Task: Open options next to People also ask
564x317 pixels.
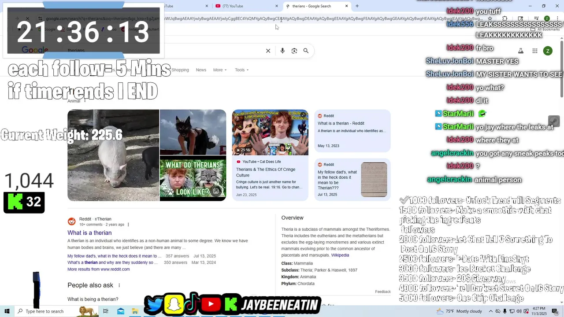Action: click(x=119, y=285)
